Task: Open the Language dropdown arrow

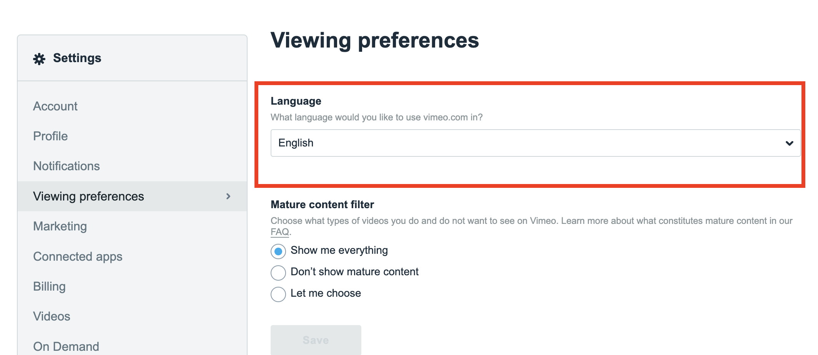Action: [789, 143]
